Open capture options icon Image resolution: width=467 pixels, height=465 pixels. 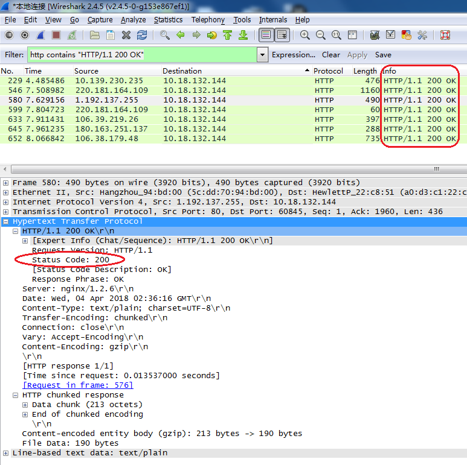click(x=25, y=35)
